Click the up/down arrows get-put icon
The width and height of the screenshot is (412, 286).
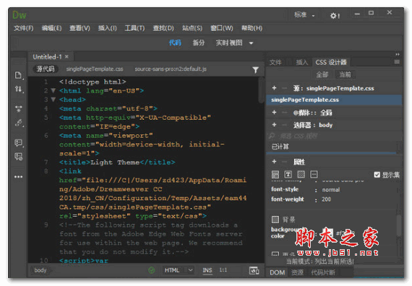click(x=19, y=90)
